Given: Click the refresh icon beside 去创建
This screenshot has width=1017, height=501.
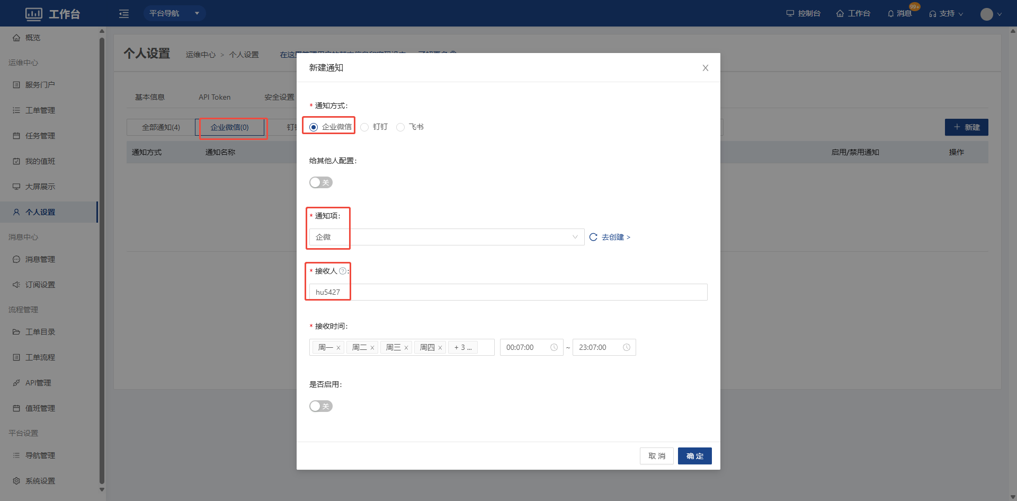Looking at the screenshot, I should (593, 237).
